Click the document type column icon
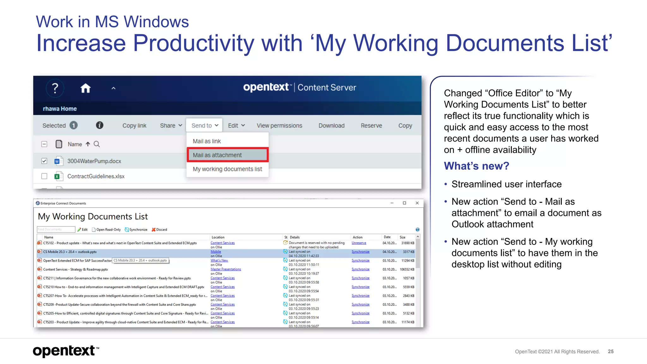647x364 pixels. point(59,144)
